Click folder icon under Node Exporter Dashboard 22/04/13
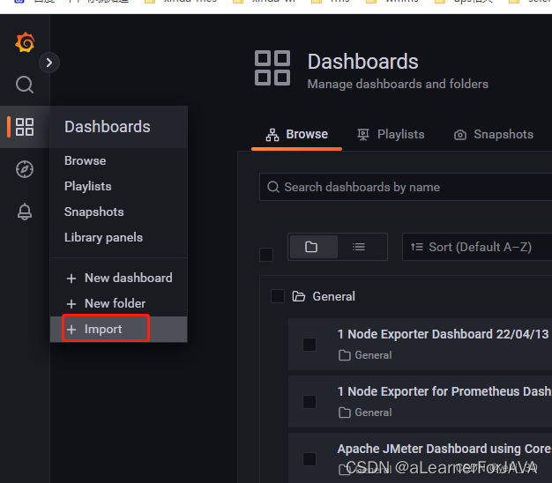The height and width of the screenshot is (483, 552). tap(345, 356)
